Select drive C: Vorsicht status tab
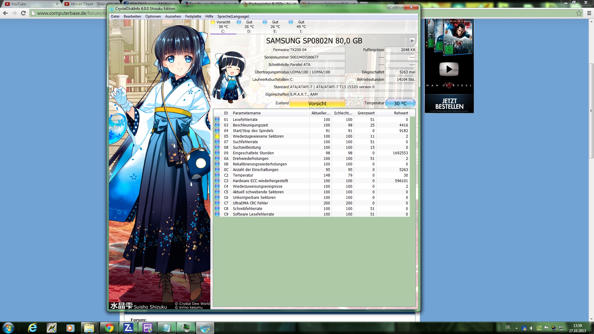Image resolution: width=594 pixels, height=334 pixels. [223, 27]
